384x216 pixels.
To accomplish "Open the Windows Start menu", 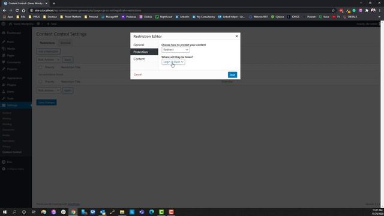I will [x=5, y=212].
